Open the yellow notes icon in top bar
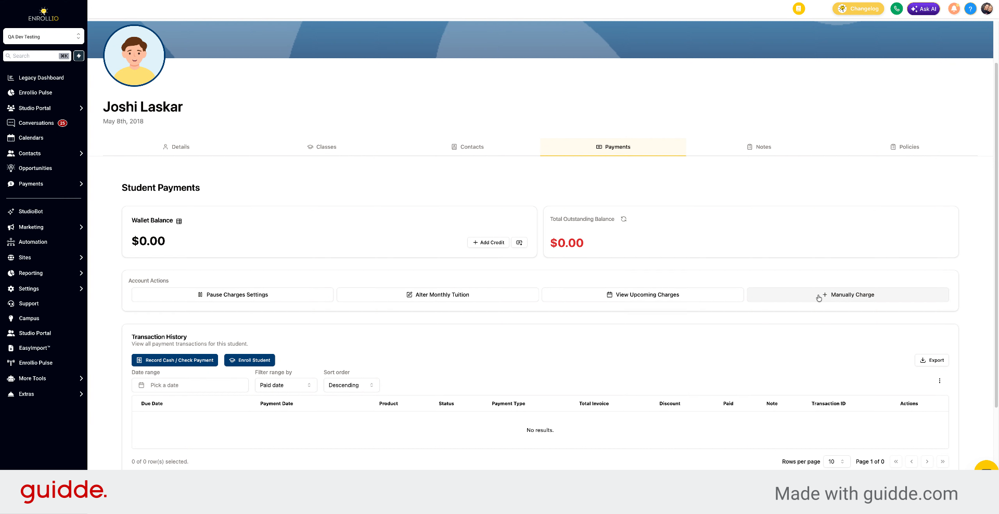This screenshot has width=999, height=514. (799, 8)
